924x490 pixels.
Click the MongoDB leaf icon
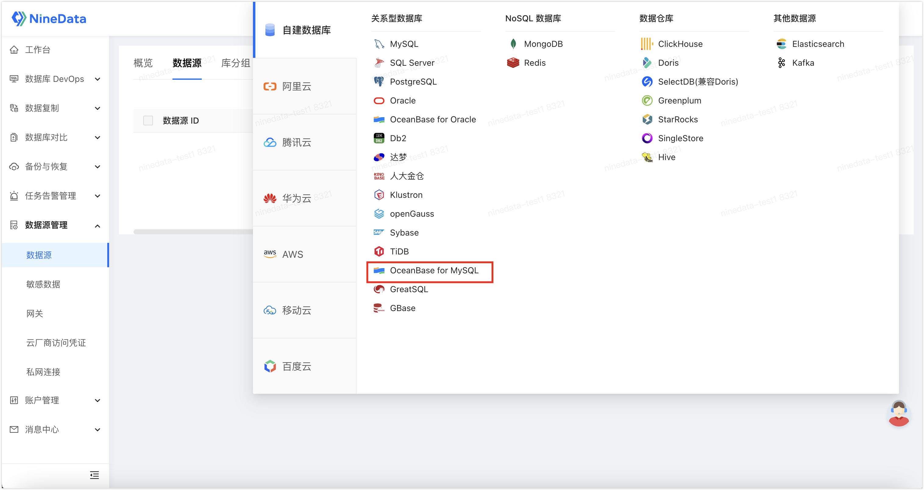[x=513, y=44]
